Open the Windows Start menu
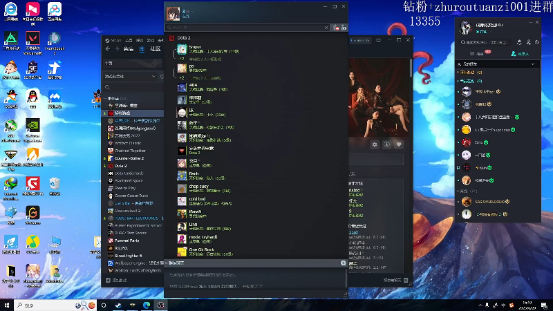The image size is (553, 311). coord(6,305)
